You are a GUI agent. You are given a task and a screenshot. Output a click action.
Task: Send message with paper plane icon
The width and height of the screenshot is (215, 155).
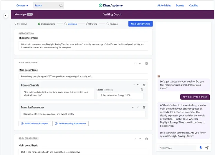point(207,148)
